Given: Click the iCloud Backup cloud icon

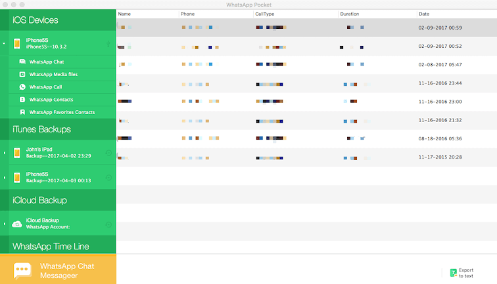Looking at the screenshot, I should [x=17, y=224].
